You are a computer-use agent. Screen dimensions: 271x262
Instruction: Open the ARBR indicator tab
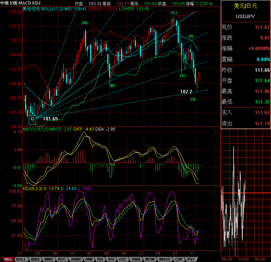point(76,259)
